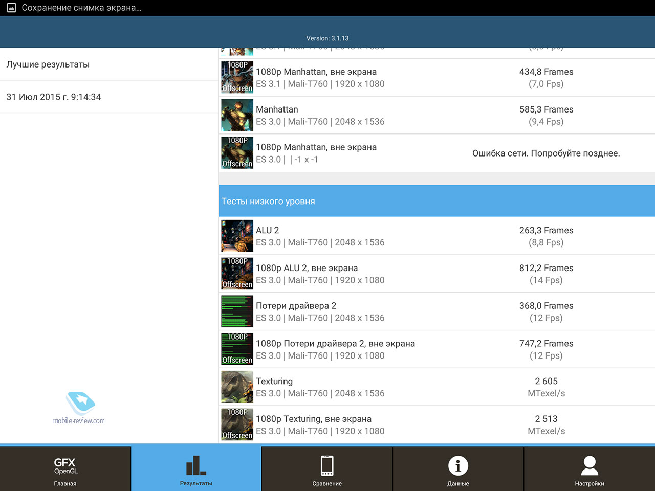Select the Manhattan test title
This screenshot has width=655, height=491.
[277, 109]
